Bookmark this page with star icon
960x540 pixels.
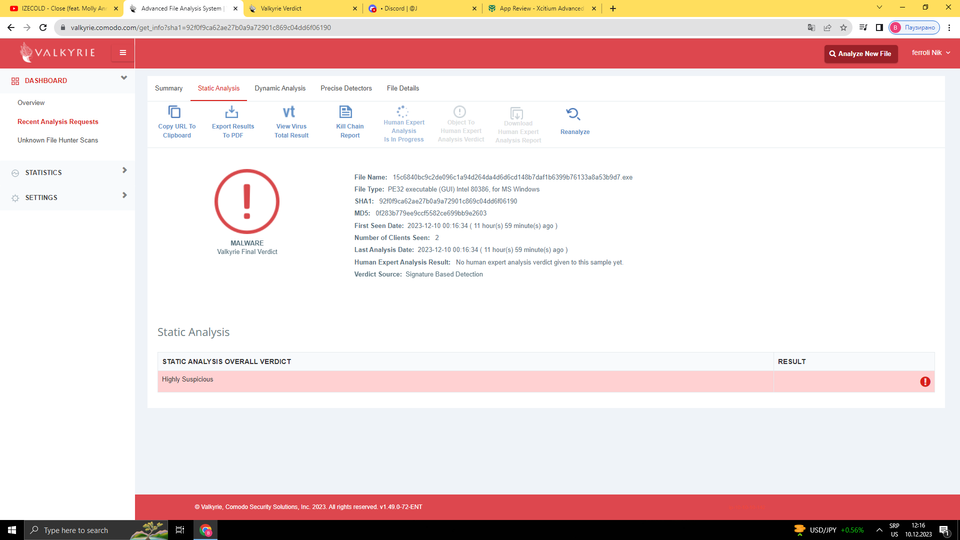click(x=843, y=27)
